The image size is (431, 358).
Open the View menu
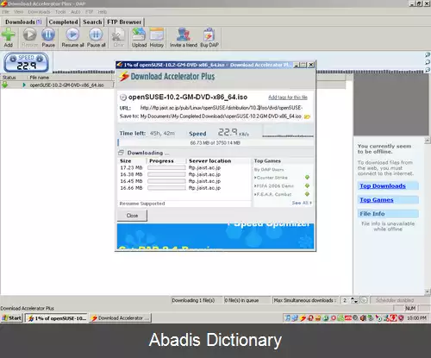coord(18,12)
